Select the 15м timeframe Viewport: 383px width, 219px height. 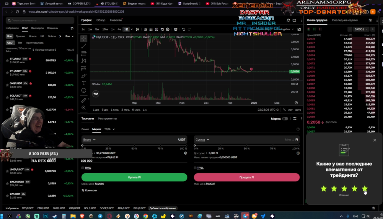pyautogui.click(x=105, y=29)
